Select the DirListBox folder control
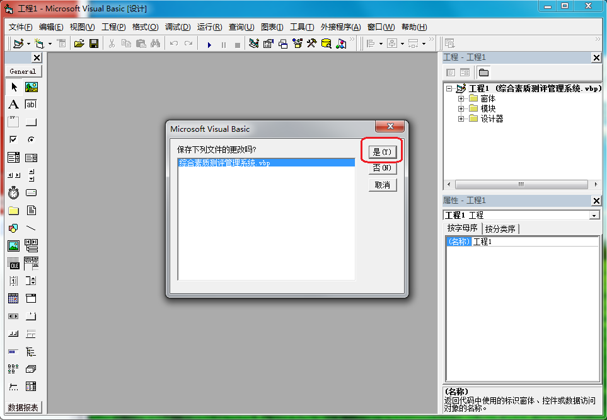Viewport: 607px width, 420px height. (x=13, y=211)
